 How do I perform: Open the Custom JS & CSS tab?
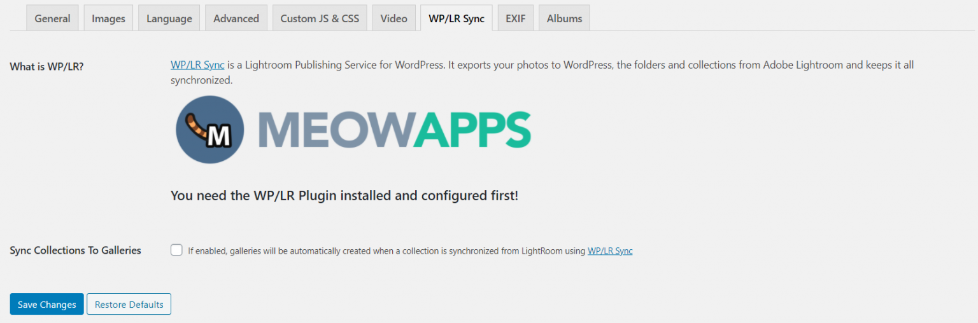320,18
